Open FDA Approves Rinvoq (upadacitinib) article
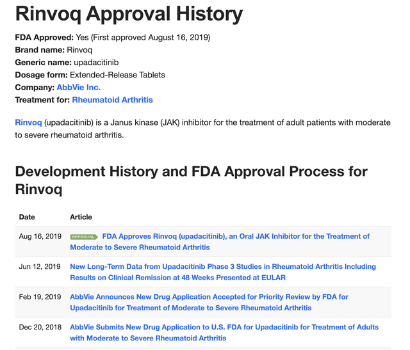This screenshot has height=350, width=410. tap(220, 242)
